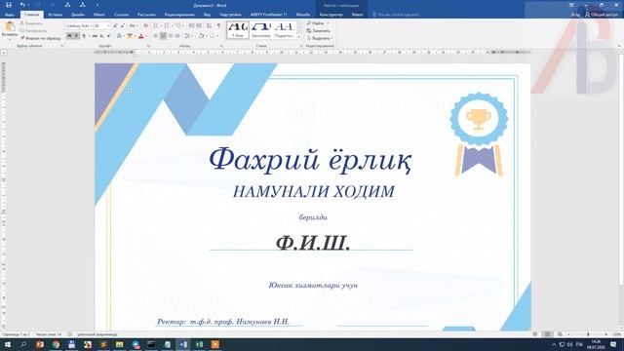Zoom in using the plus button

tap(606, 334)
